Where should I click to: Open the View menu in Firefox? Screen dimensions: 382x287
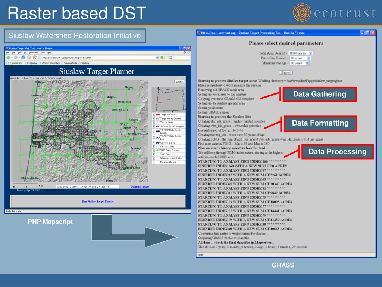click(20, 52)
